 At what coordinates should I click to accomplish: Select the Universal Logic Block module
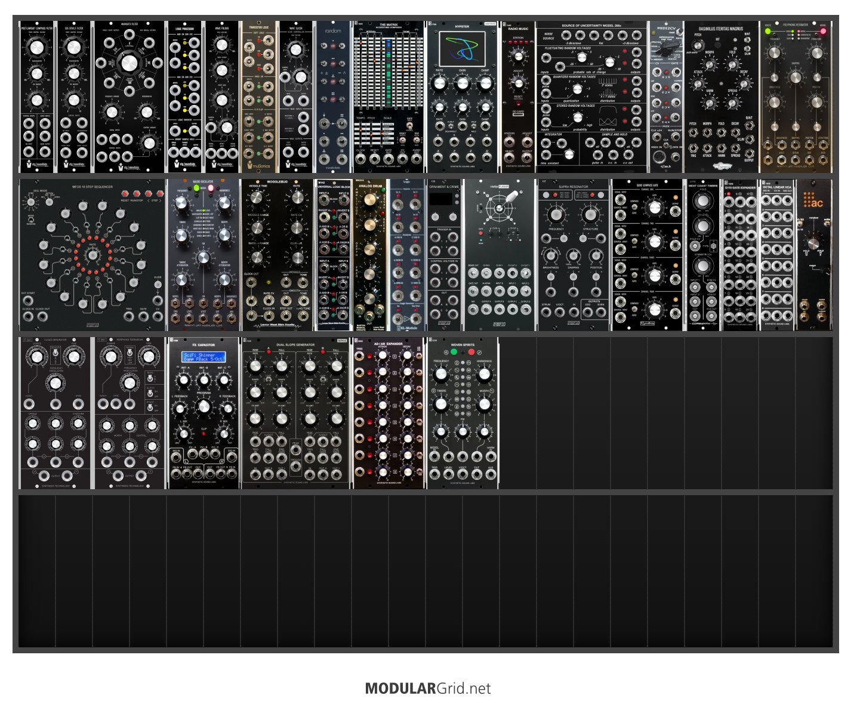tap(333, 255)
